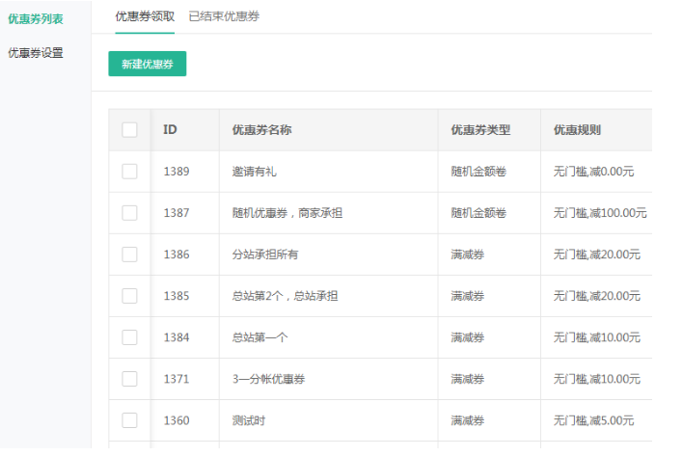
Task: Switch to the 已结束优惠券 tab
Action: tap(224, 16)
